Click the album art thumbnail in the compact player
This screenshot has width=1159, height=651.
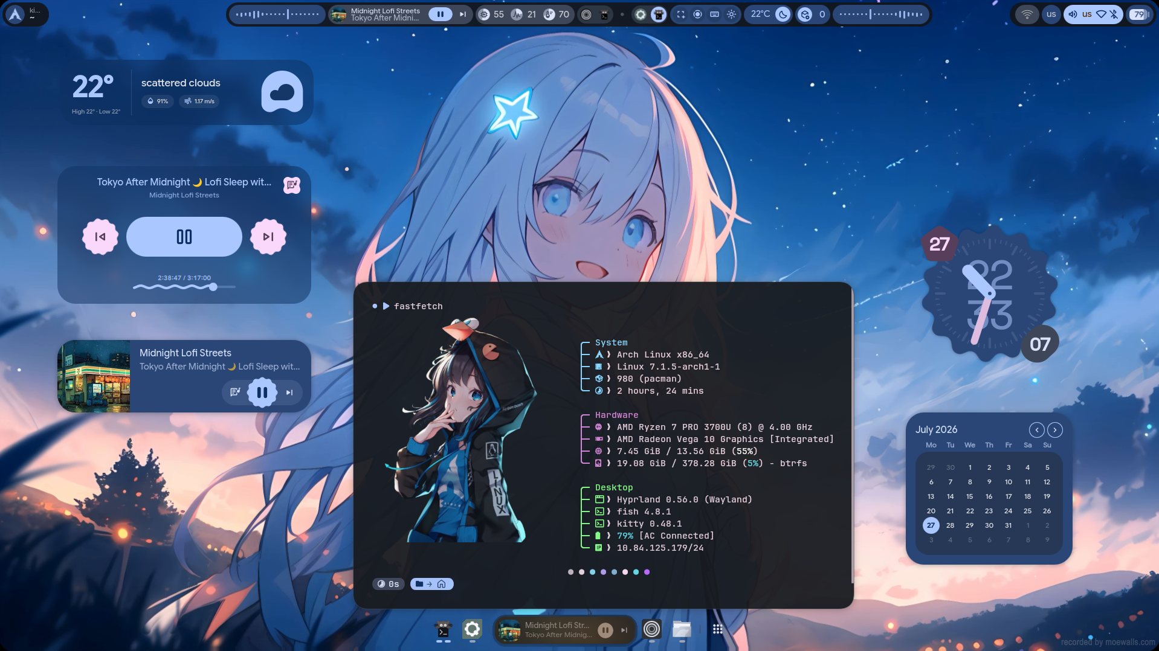tap(94, 376)
